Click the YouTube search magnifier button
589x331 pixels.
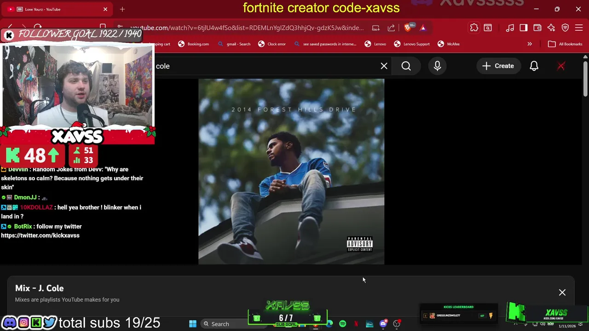pos(406,66)
